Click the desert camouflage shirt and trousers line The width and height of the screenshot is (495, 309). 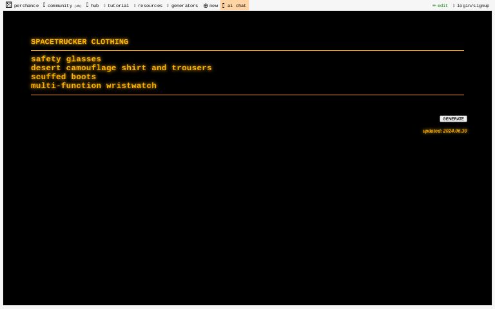pos(121,68)
